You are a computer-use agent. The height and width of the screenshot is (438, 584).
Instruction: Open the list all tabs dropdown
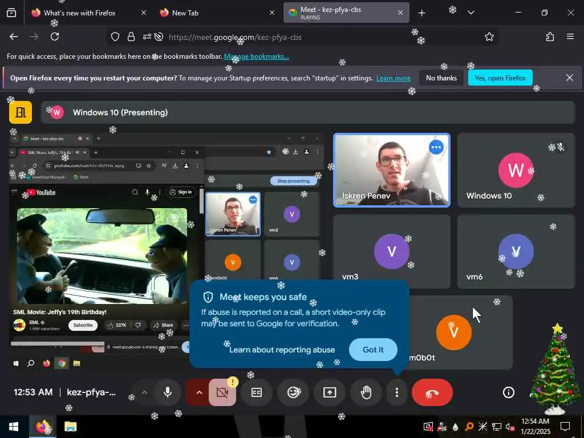(471, 13)
